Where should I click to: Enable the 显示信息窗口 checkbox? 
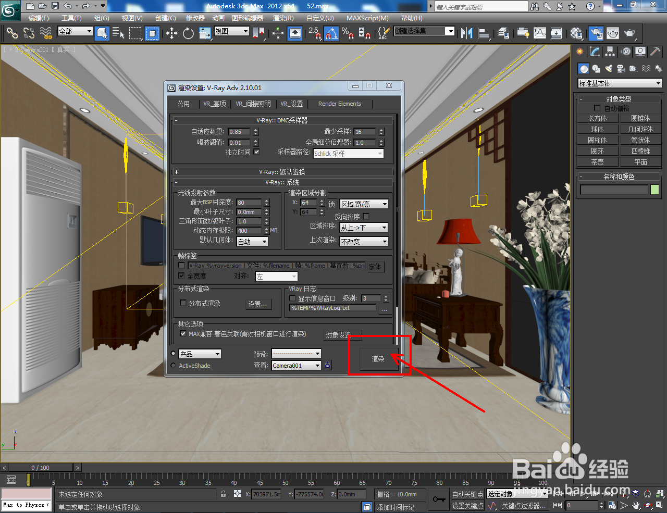click(292, 298)
